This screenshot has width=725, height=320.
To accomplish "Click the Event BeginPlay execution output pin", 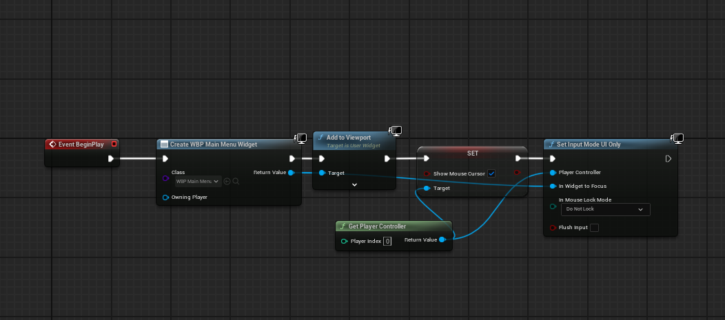I will pos(111,159).
